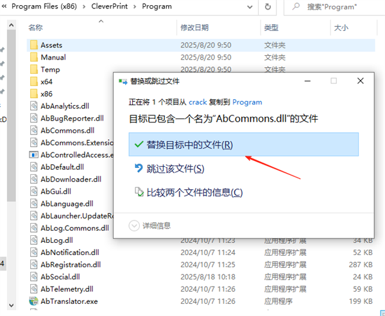Click the AbBugReporter.dll file icon
The width and height of the screenshot is (385, 316).
tap(33, 118)
